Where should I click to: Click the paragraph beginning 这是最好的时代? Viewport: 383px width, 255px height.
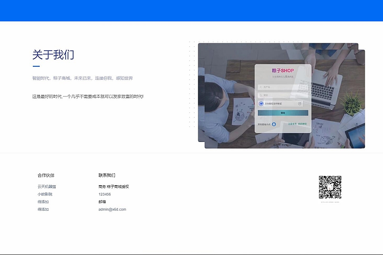point(88,96)
